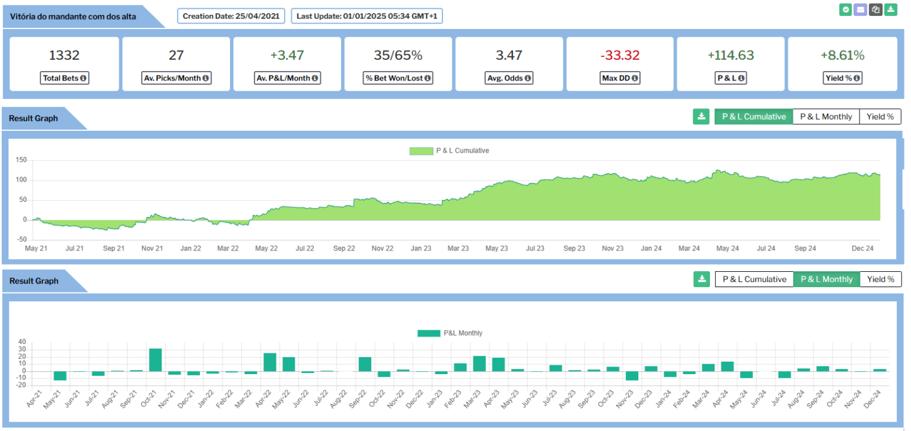The image size is (911, 431).
Task: Click the info icon beside Yield %
Action: click(857, 78)
